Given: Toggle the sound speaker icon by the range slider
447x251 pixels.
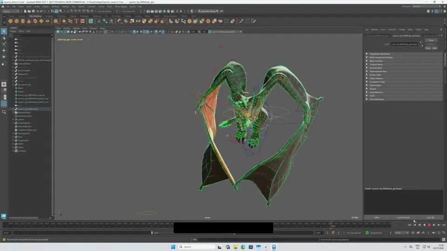Looking at the screenshot, I should click(x=433, y=233).
